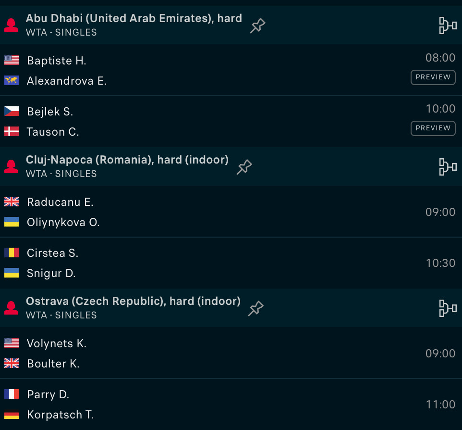
Task: Select player Snigur D.
Action: (x=51, y=273)
